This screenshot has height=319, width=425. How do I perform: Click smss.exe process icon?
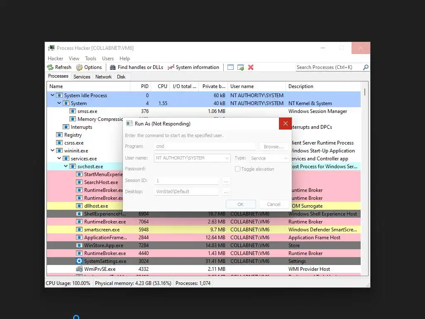(x=72, y=111)
